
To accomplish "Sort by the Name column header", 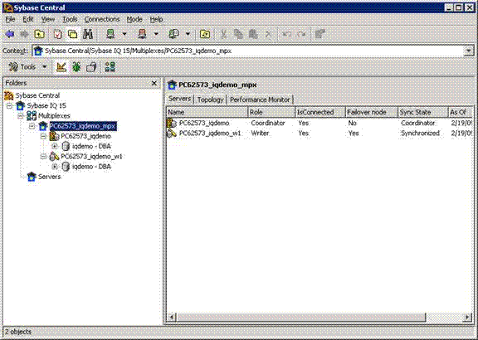I will (x=207, y=112).
